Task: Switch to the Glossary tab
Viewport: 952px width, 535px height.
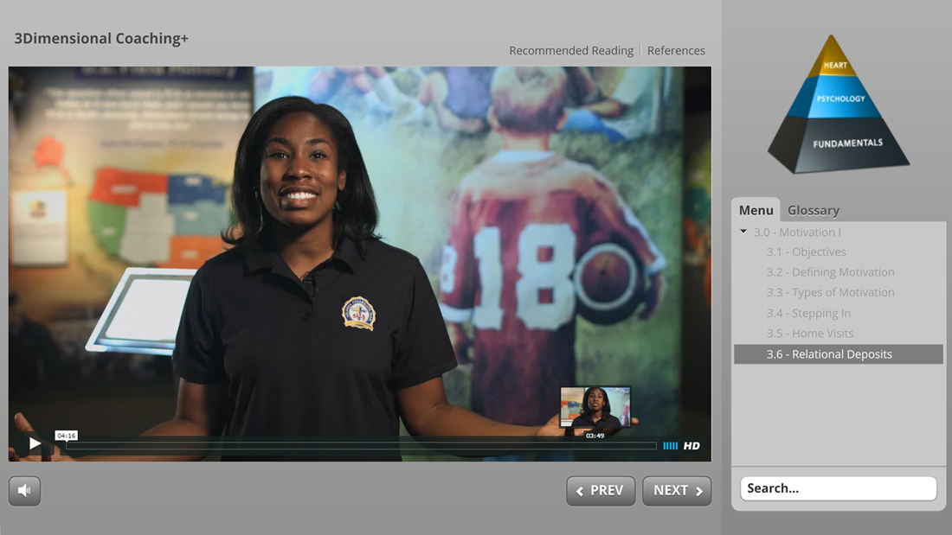Action: pyautogui.click(x=813, y=210)
